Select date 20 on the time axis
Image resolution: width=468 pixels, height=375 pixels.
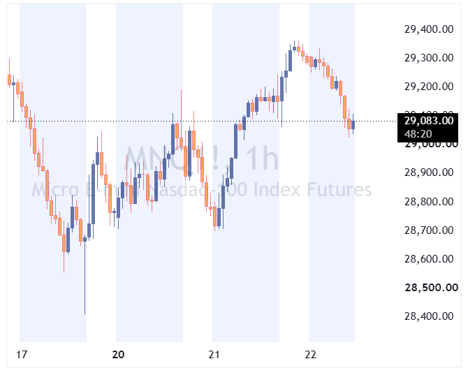coord(118,355)
